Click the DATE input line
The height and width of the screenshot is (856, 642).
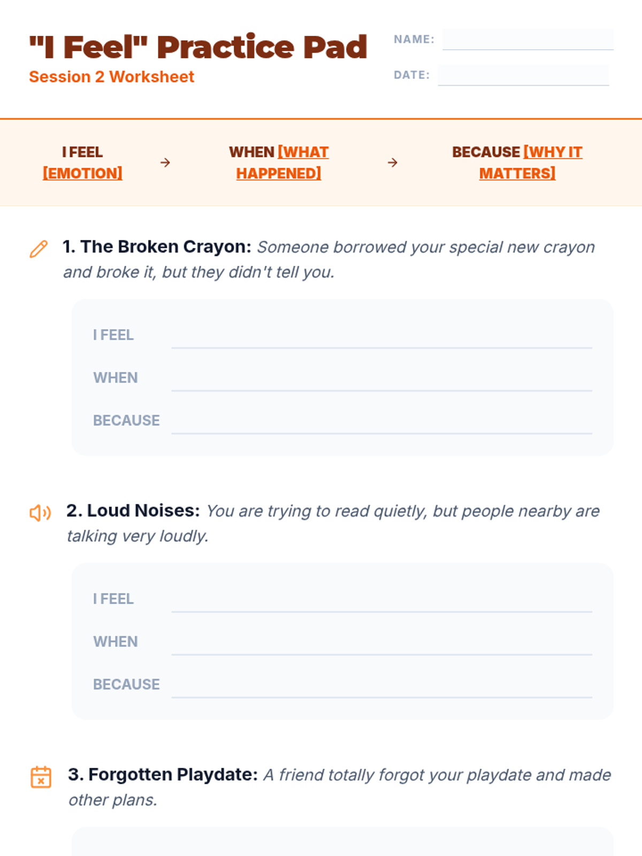pos(523,75)
